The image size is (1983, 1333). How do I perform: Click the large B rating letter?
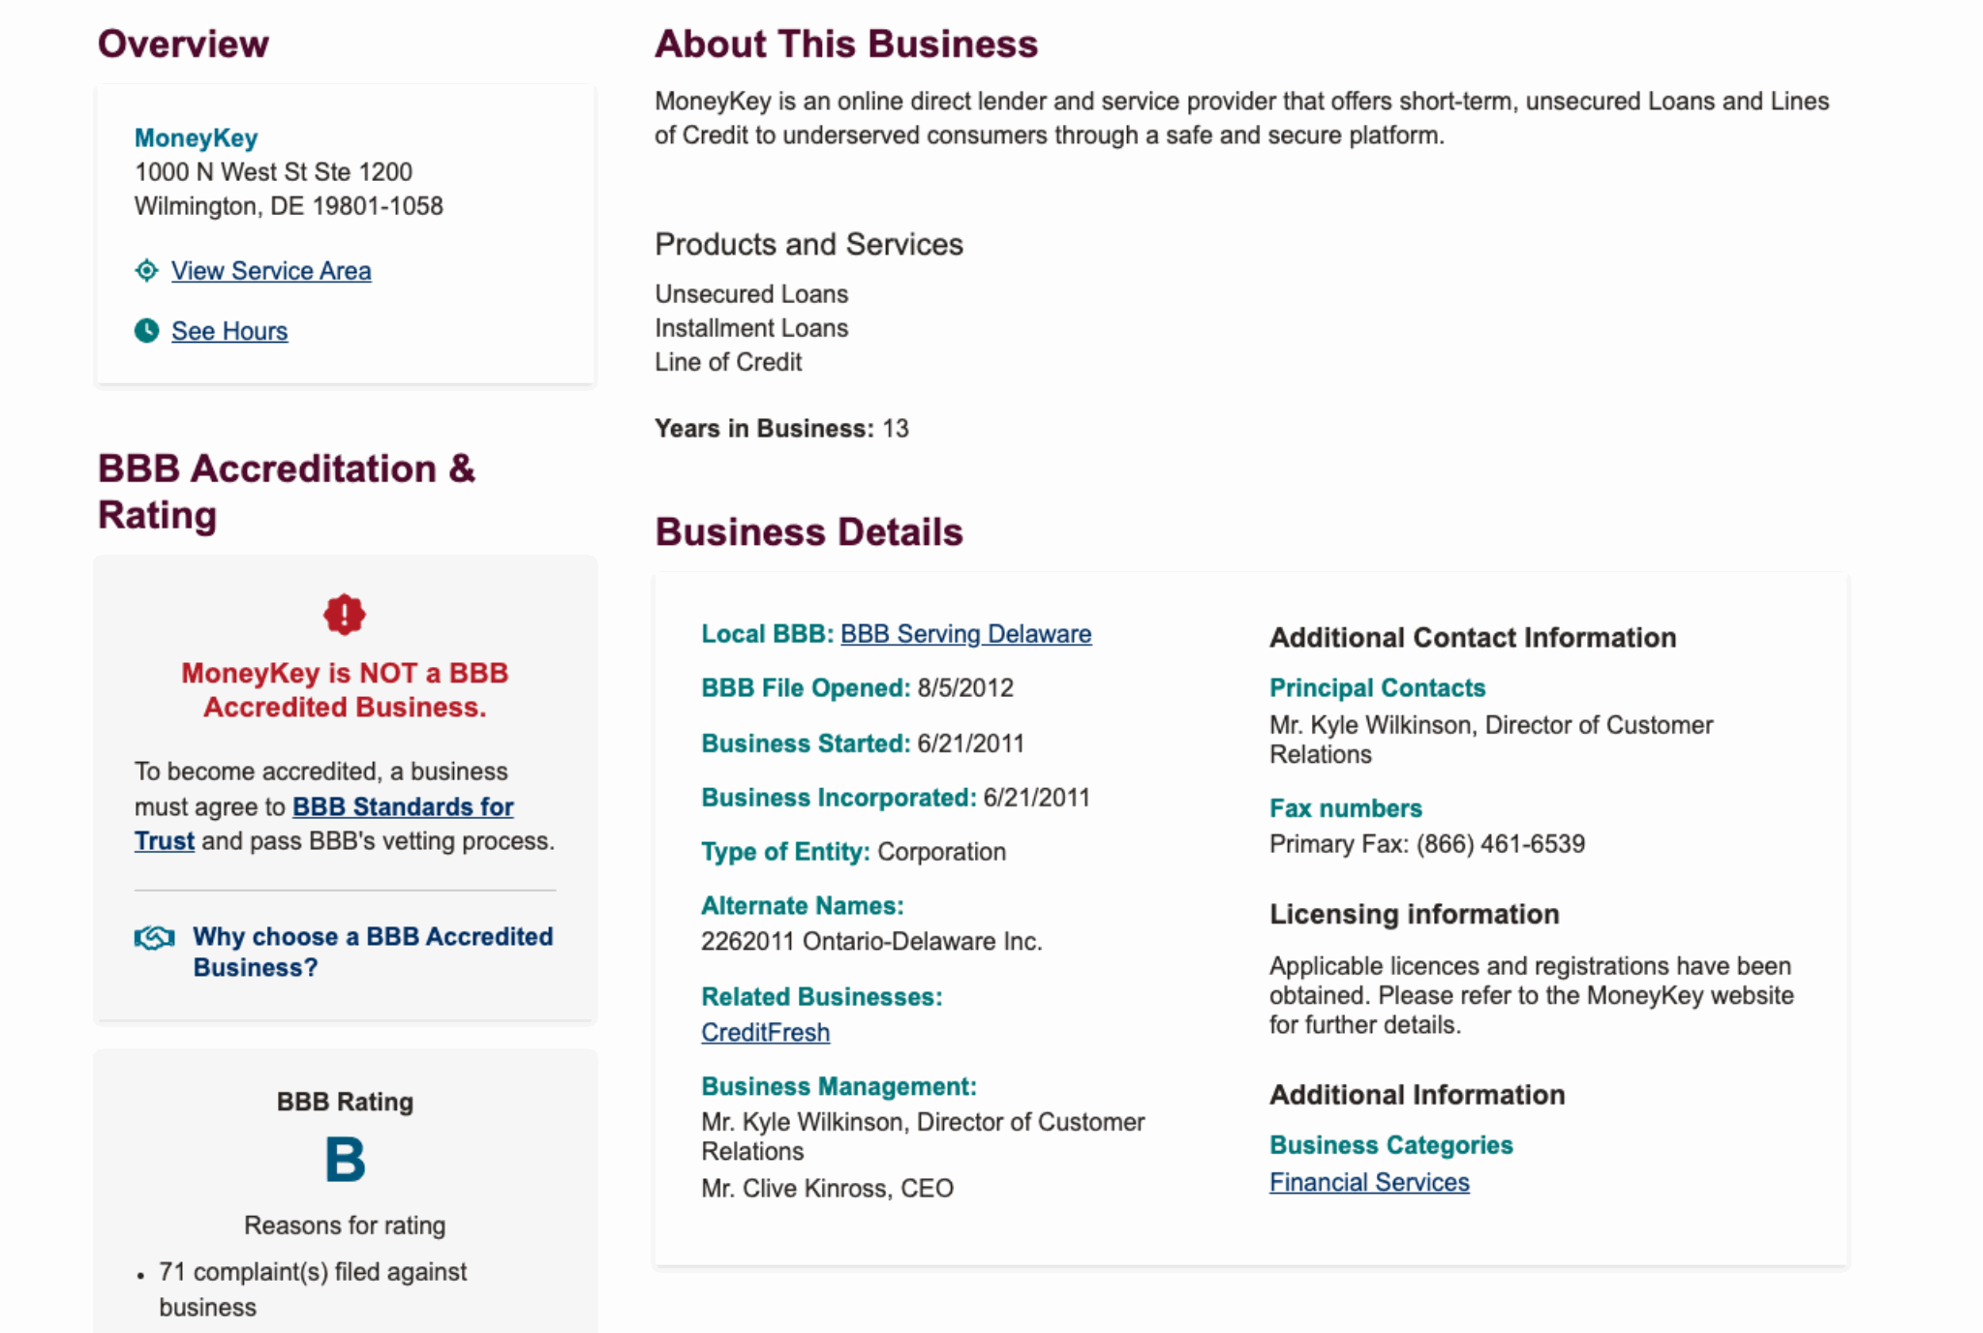345,1160
